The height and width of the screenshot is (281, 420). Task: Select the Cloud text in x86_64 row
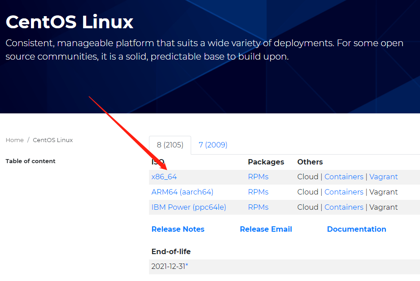[308, 177]
